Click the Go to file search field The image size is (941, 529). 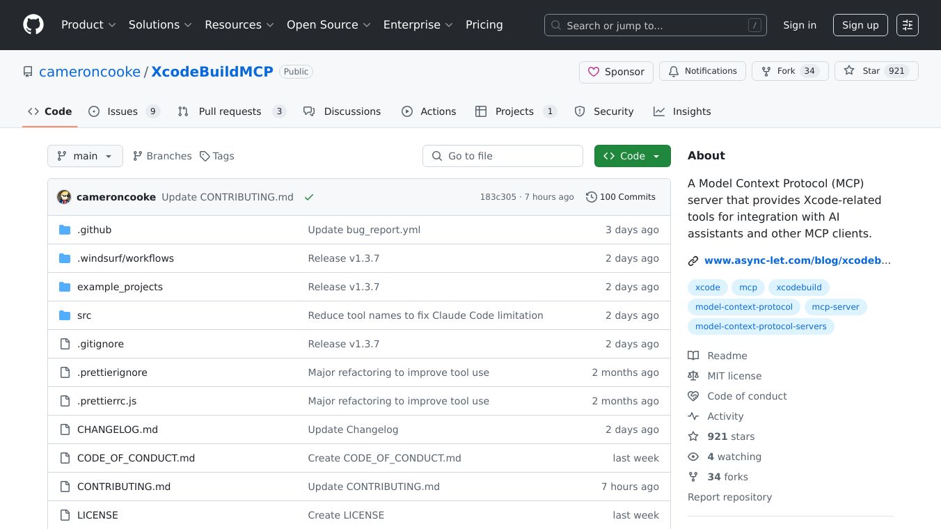pyautogui.click(x=503, y=156)
